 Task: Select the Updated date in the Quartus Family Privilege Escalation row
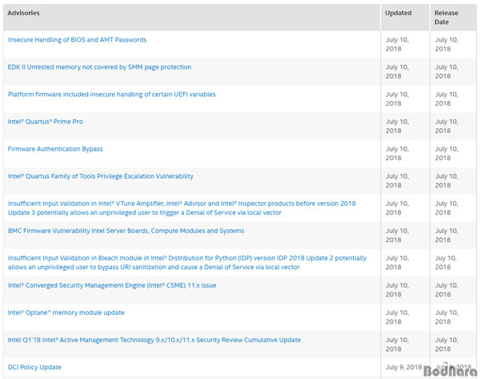[398, 180]
